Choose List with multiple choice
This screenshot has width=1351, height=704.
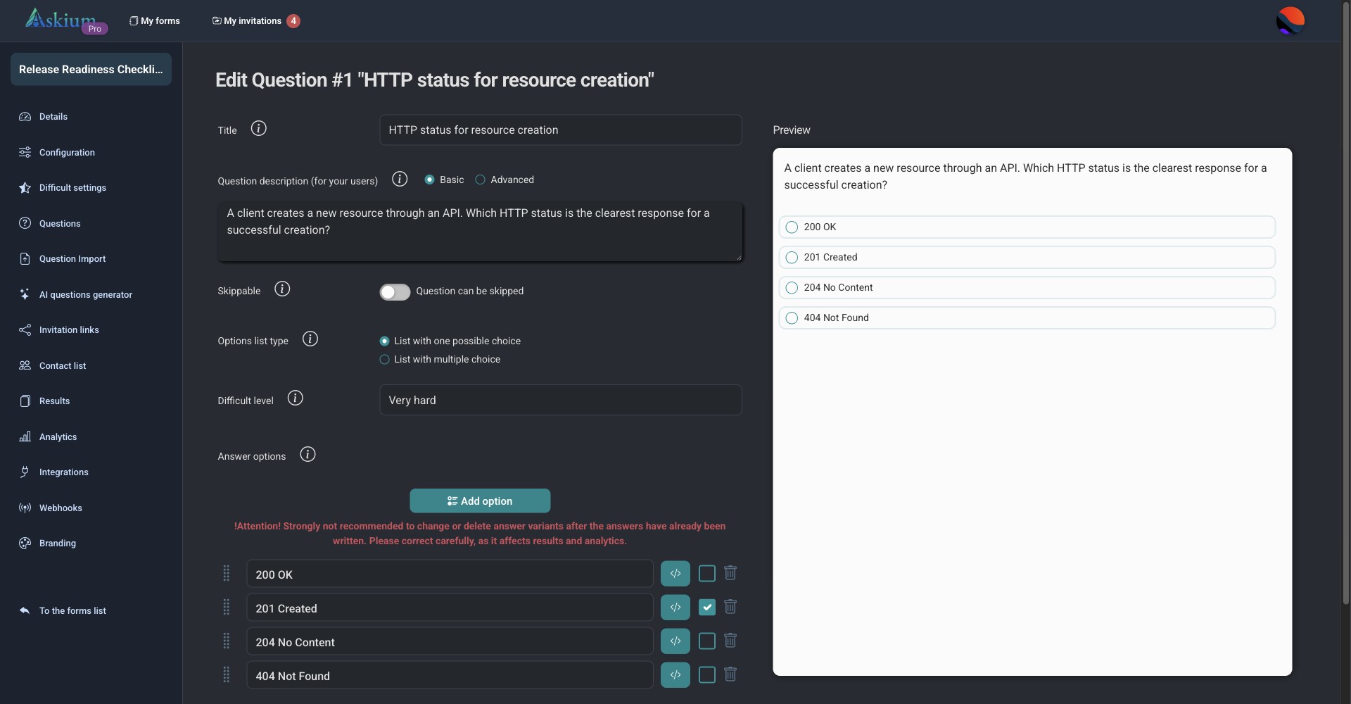384,360
